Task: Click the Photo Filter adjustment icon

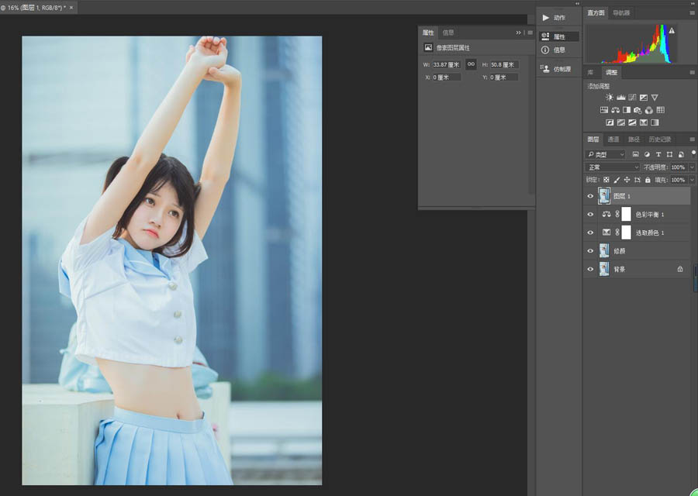Action: (638, 110)
